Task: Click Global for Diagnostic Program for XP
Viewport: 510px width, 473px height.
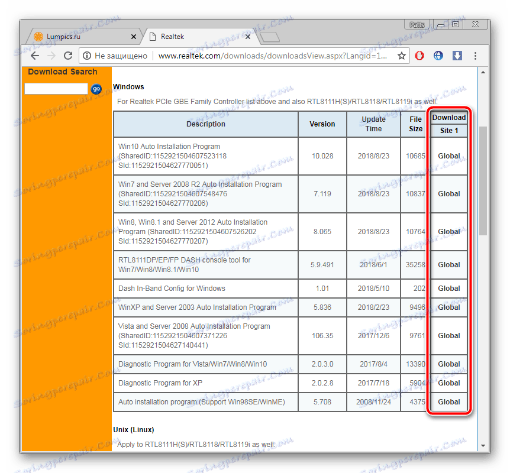Action: pos(449,383)
